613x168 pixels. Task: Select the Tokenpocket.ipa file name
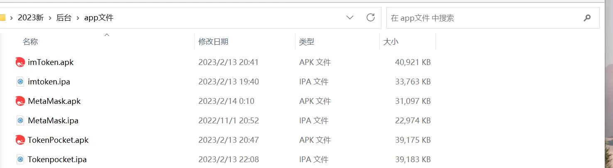[x=57, y=159]
